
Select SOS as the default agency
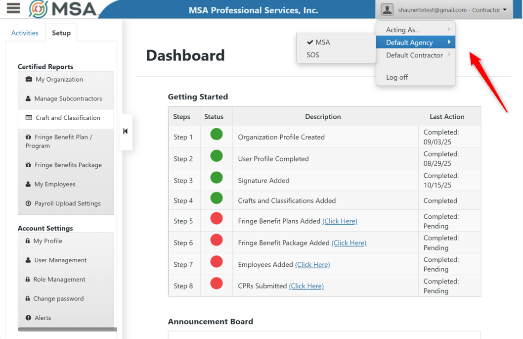click(x=312, y=55)
